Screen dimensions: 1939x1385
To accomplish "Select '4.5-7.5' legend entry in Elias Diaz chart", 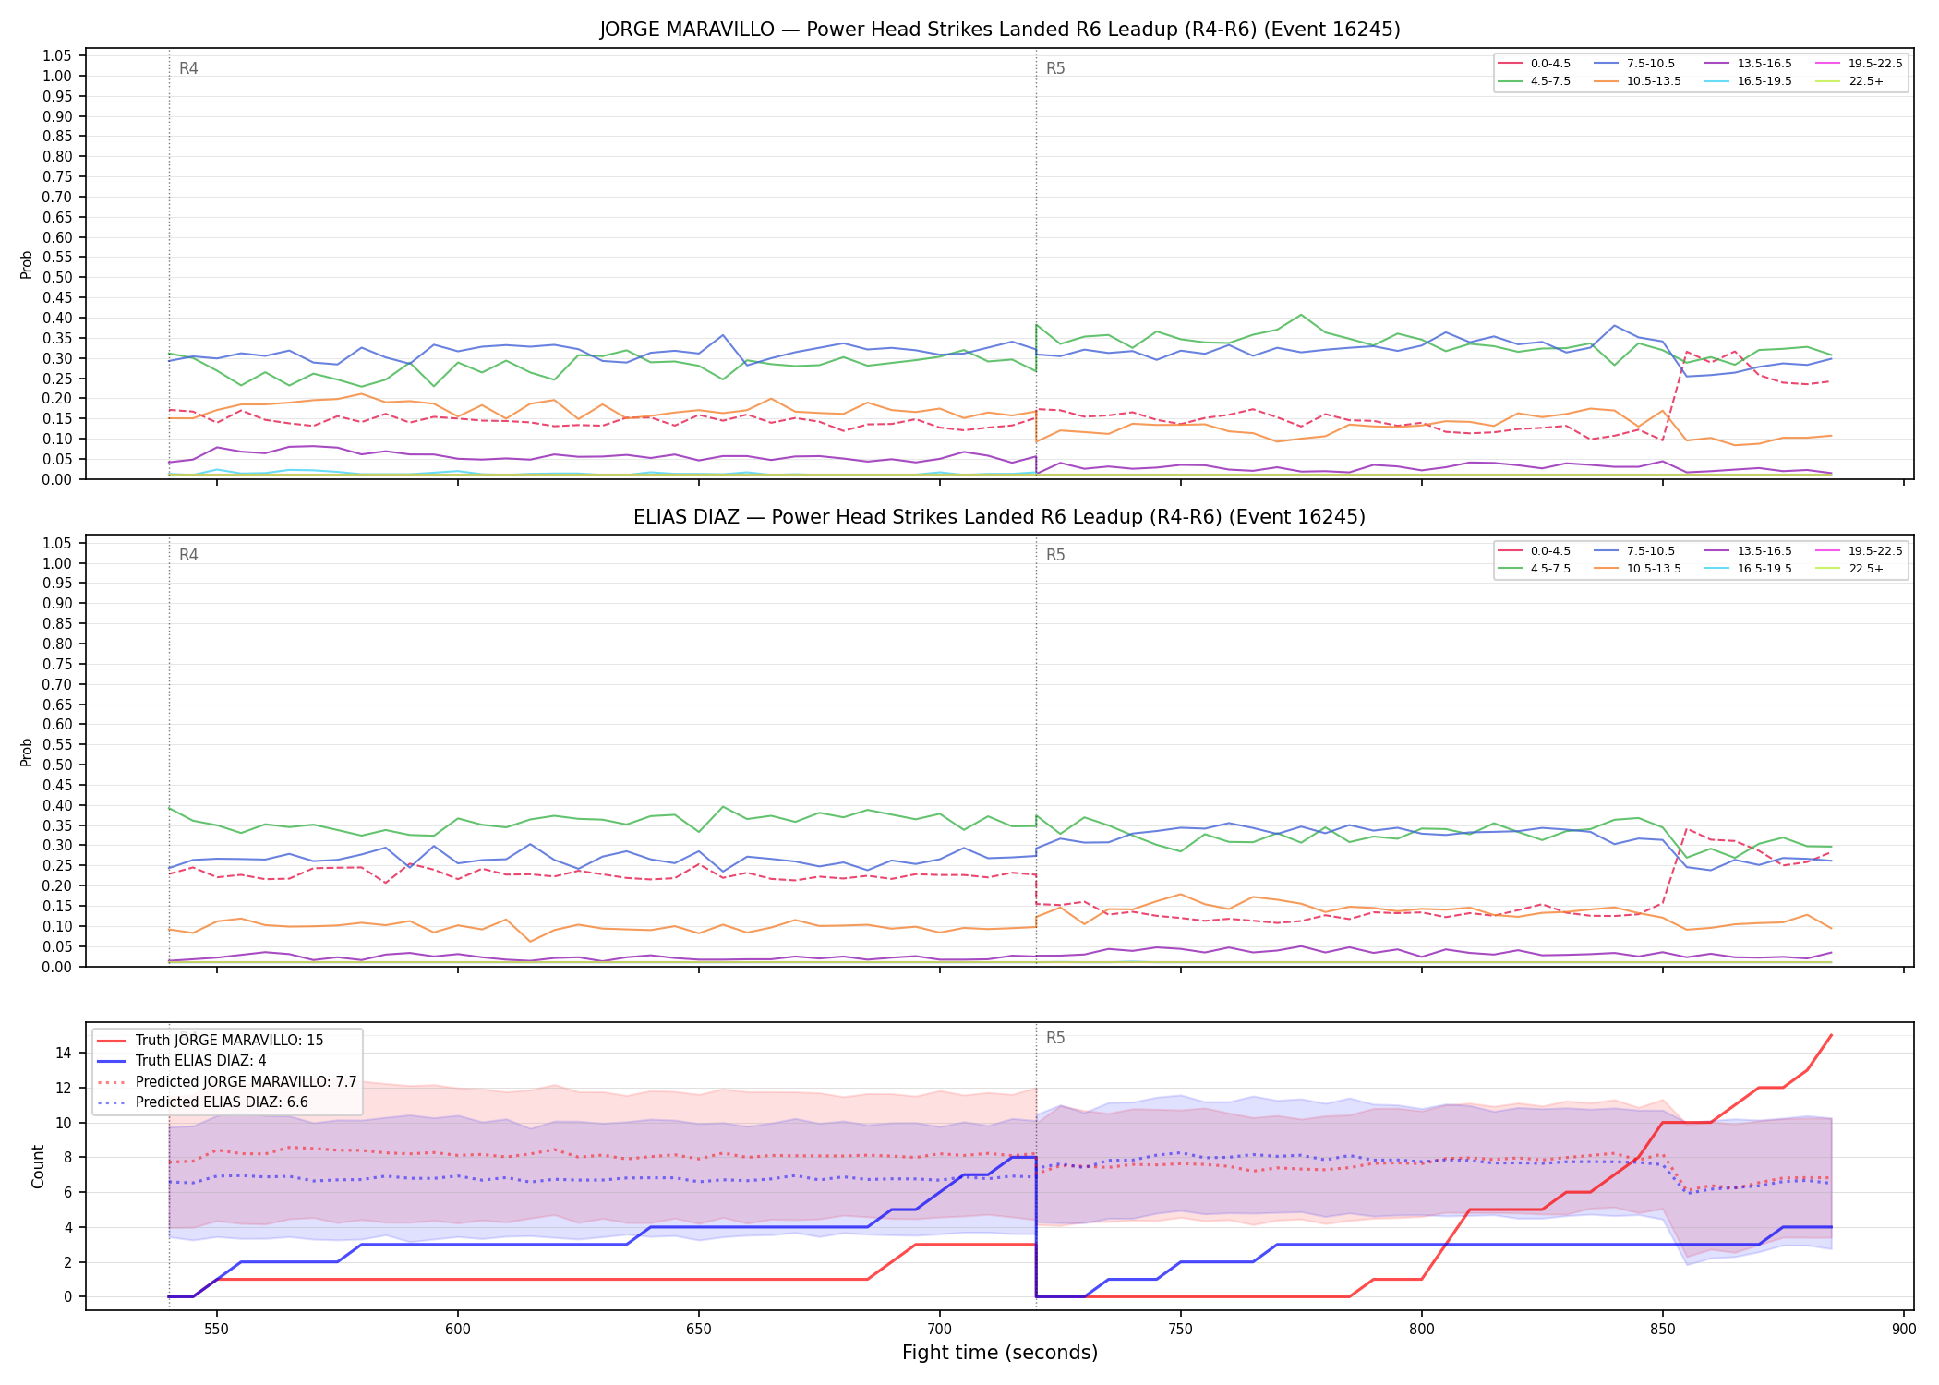I will pyautogui.click(x=1535, y=569).
